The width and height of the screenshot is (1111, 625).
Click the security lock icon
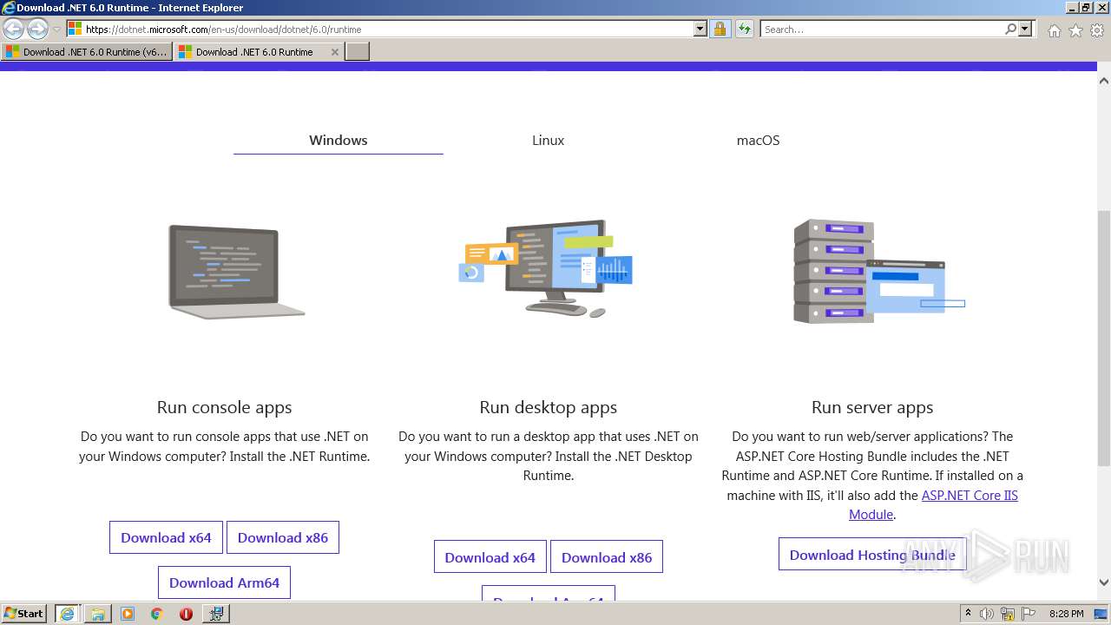coord(720,29)
